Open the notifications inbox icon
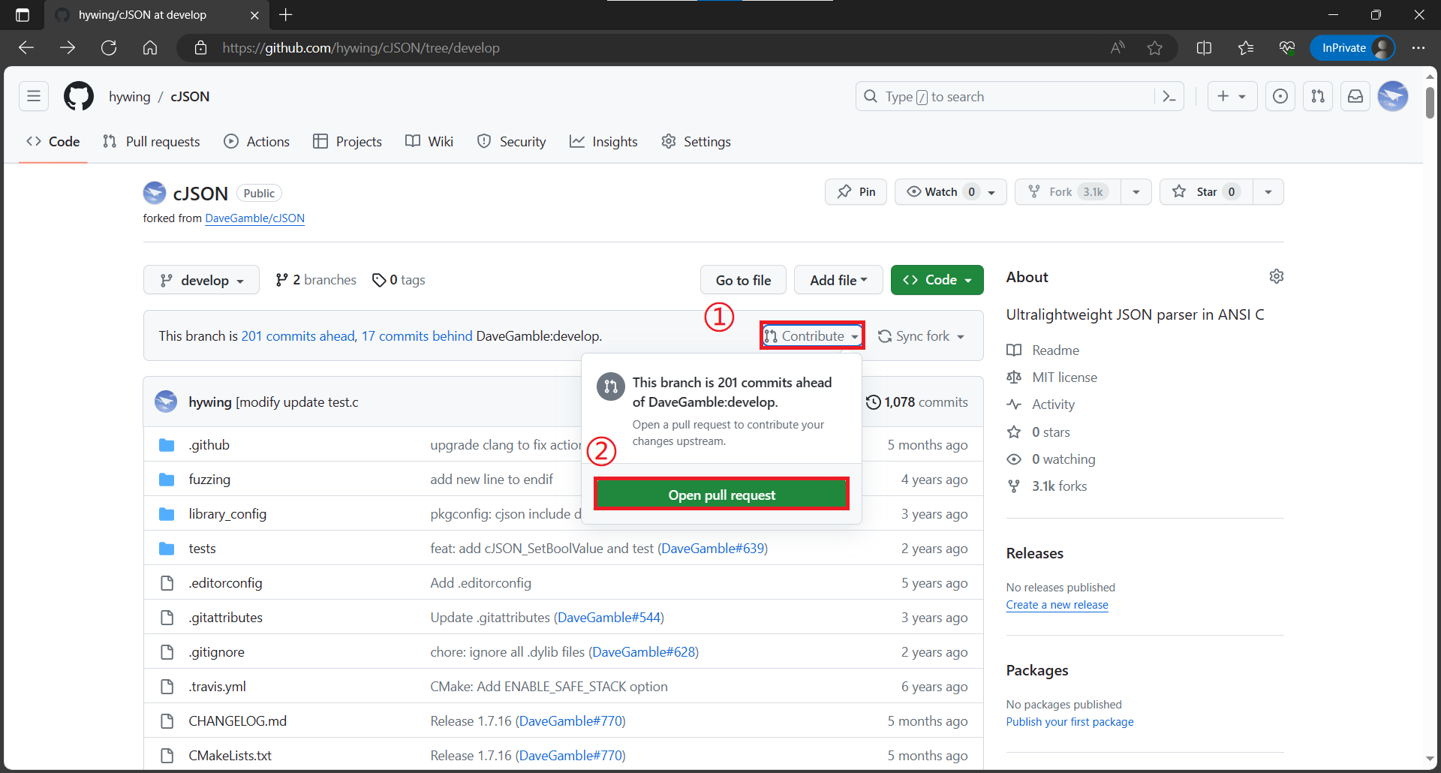The image size is (1441, 773). [1355, 96]
